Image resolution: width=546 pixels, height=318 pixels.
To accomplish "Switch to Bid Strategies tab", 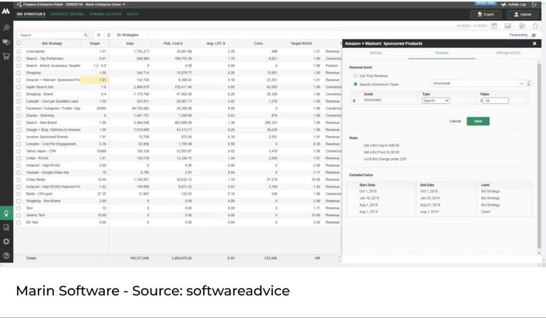I will coord(31,14).
